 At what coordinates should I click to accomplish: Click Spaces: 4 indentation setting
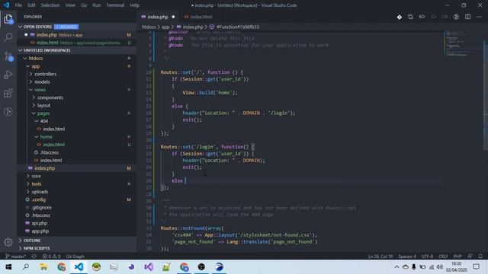coord(407,256)
